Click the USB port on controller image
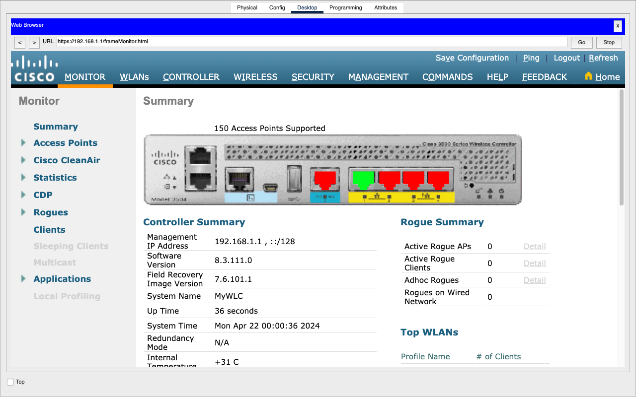Screen dimensions: 636x397 (x=294, y=179)
